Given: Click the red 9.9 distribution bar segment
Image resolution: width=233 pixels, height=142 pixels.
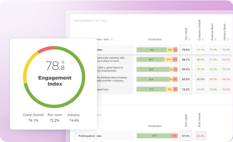Looking at the screenshot, I should point(175,50).
